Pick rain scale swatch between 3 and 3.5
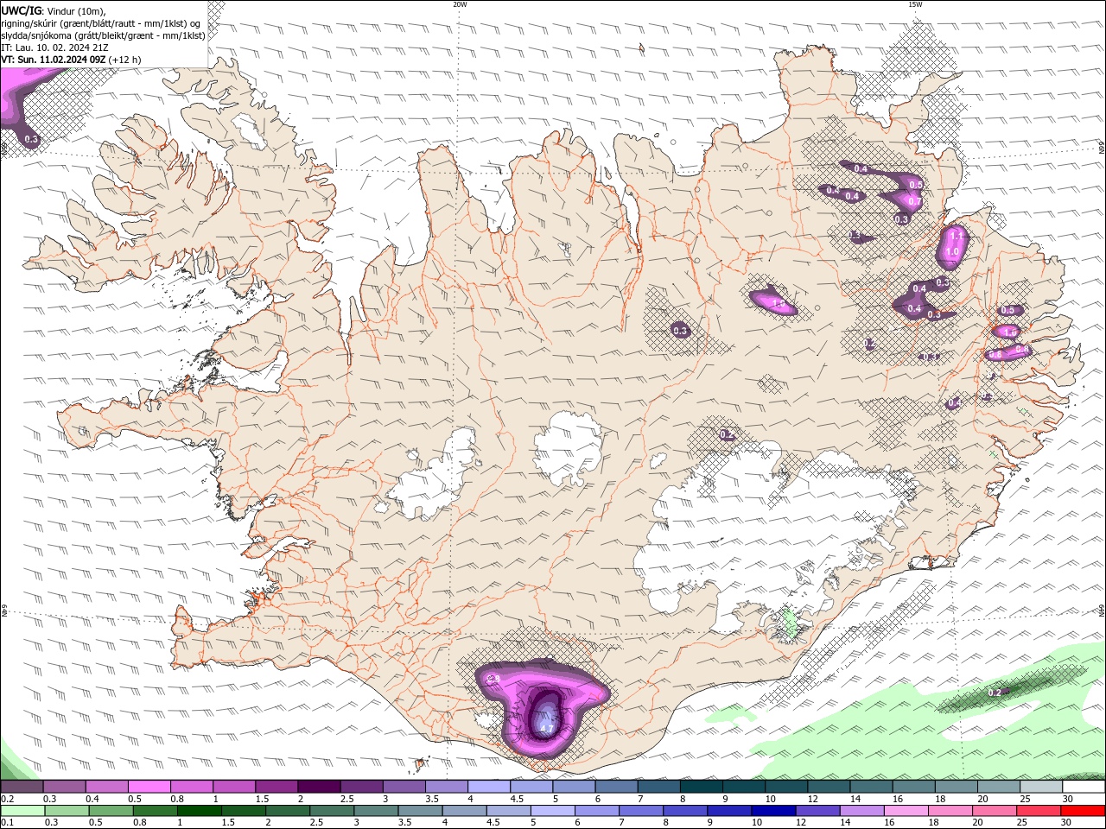 (376, 811)
